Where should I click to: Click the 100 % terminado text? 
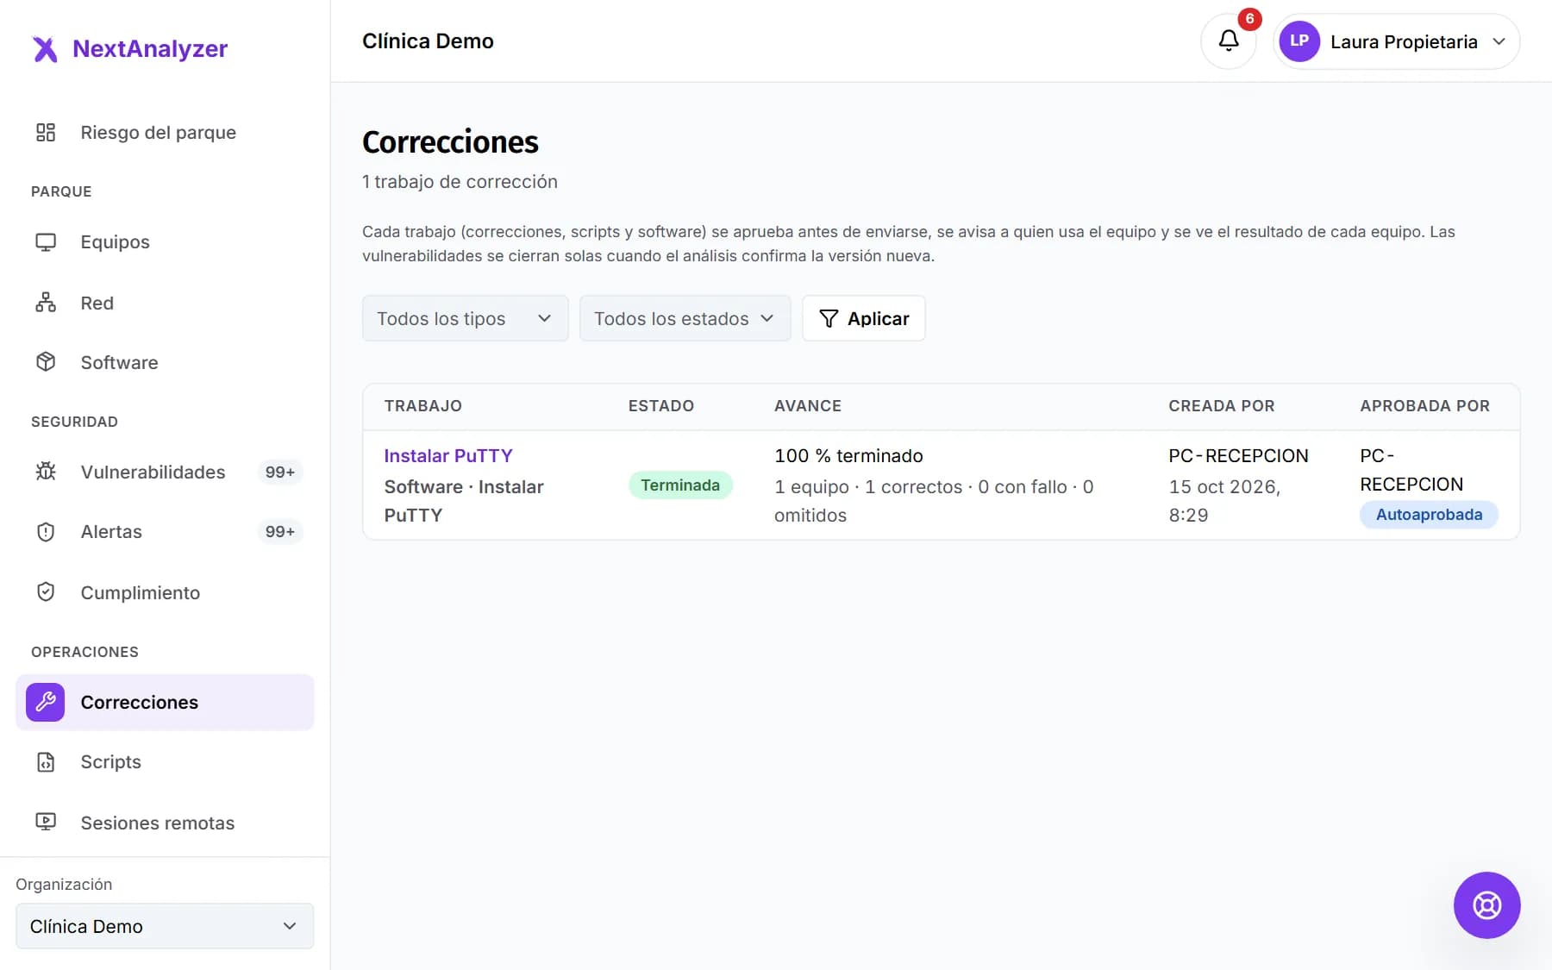(x=848, y=456)
